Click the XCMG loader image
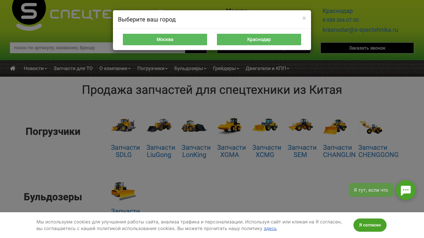424x238 pixels. 265,125
